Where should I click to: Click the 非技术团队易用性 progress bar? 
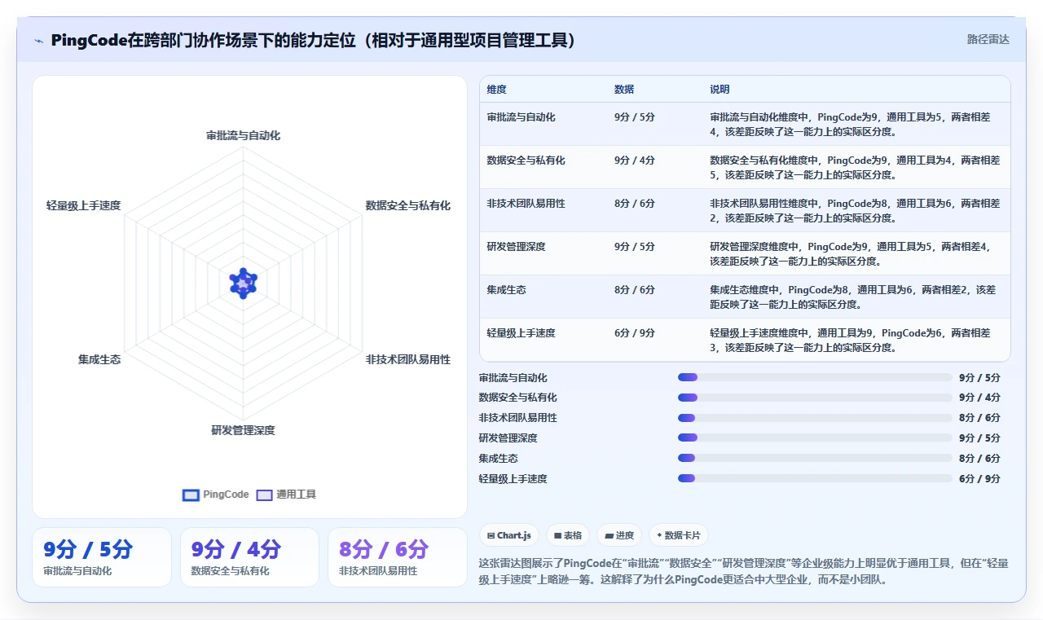(815, 418)
